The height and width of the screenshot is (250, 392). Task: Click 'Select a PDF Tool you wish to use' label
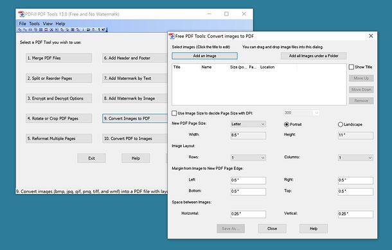[51, 42]
